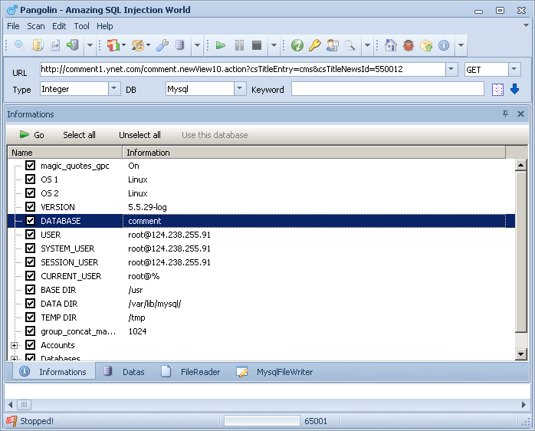
Task: Click the gray magnifier icon after user icon
Action: click(x=350, y=45)
